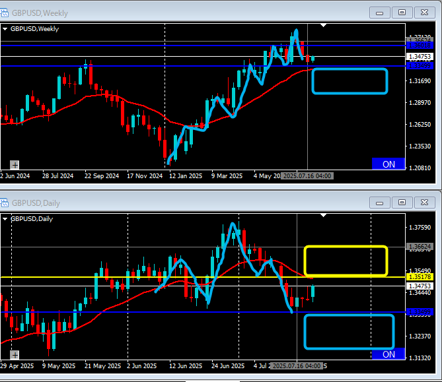Select the 1.33499 price label in Weekly chart
Screen dimensions: 442x382
(420, 66)
